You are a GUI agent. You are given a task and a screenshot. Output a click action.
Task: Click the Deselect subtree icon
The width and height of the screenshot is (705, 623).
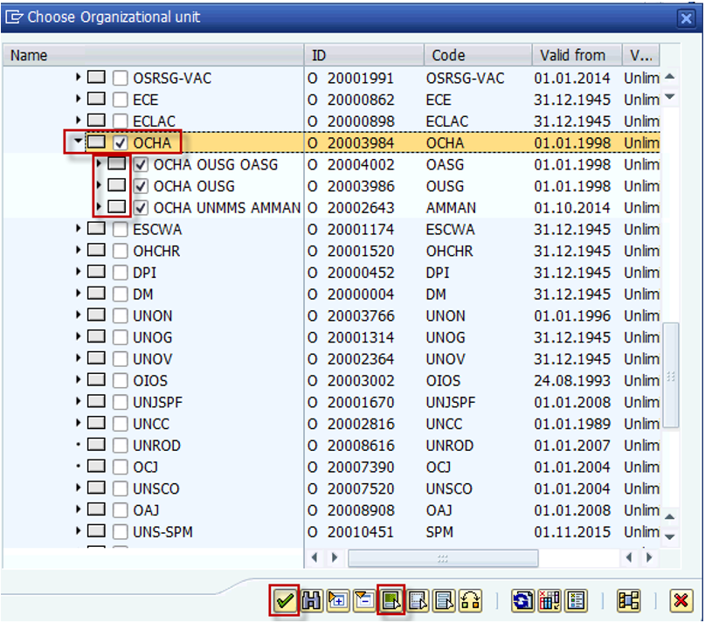[x=418, y=600]
